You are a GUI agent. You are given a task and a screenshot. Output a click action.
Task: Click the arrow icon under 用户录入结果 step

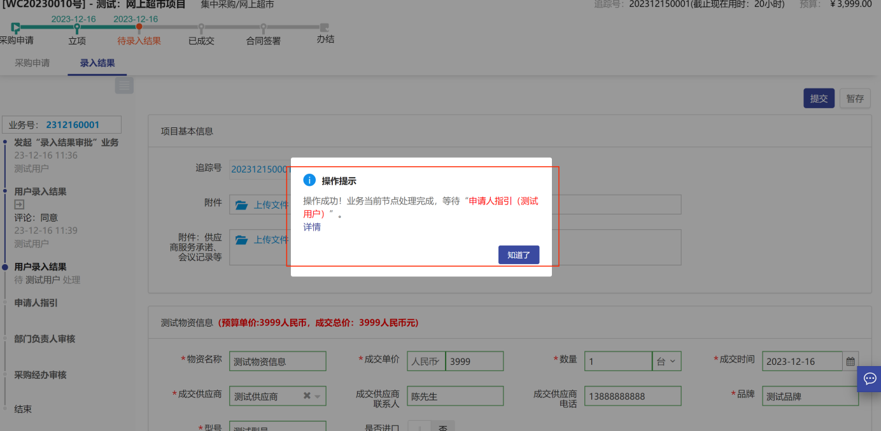pyautogui.click(x=19, y=204)
